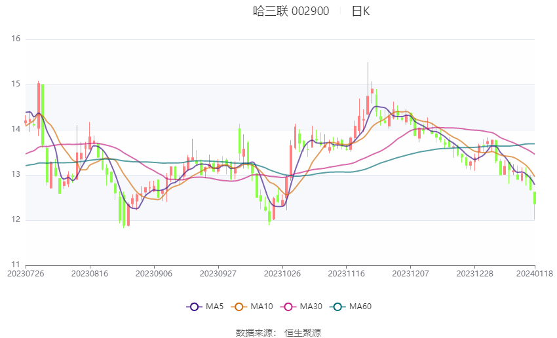Select the 20230906 date tick

154,274
